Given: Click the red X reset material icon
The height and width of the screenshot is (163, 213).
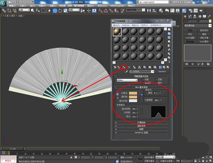Looking at the screenshot, I should (x=129, y=67).
